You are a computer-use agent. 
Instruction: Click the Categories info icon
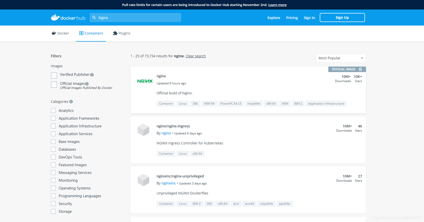(71, 102)
